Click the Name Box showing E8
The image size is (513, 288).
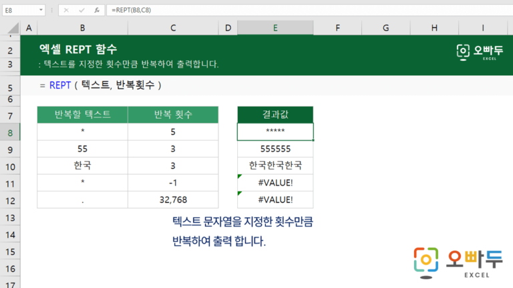[23, 10]
